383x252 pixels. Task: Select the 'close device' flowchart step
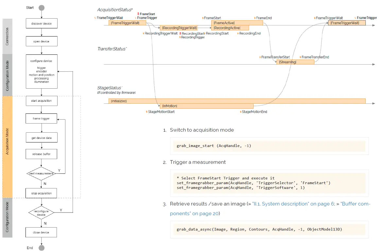point(42,232)
